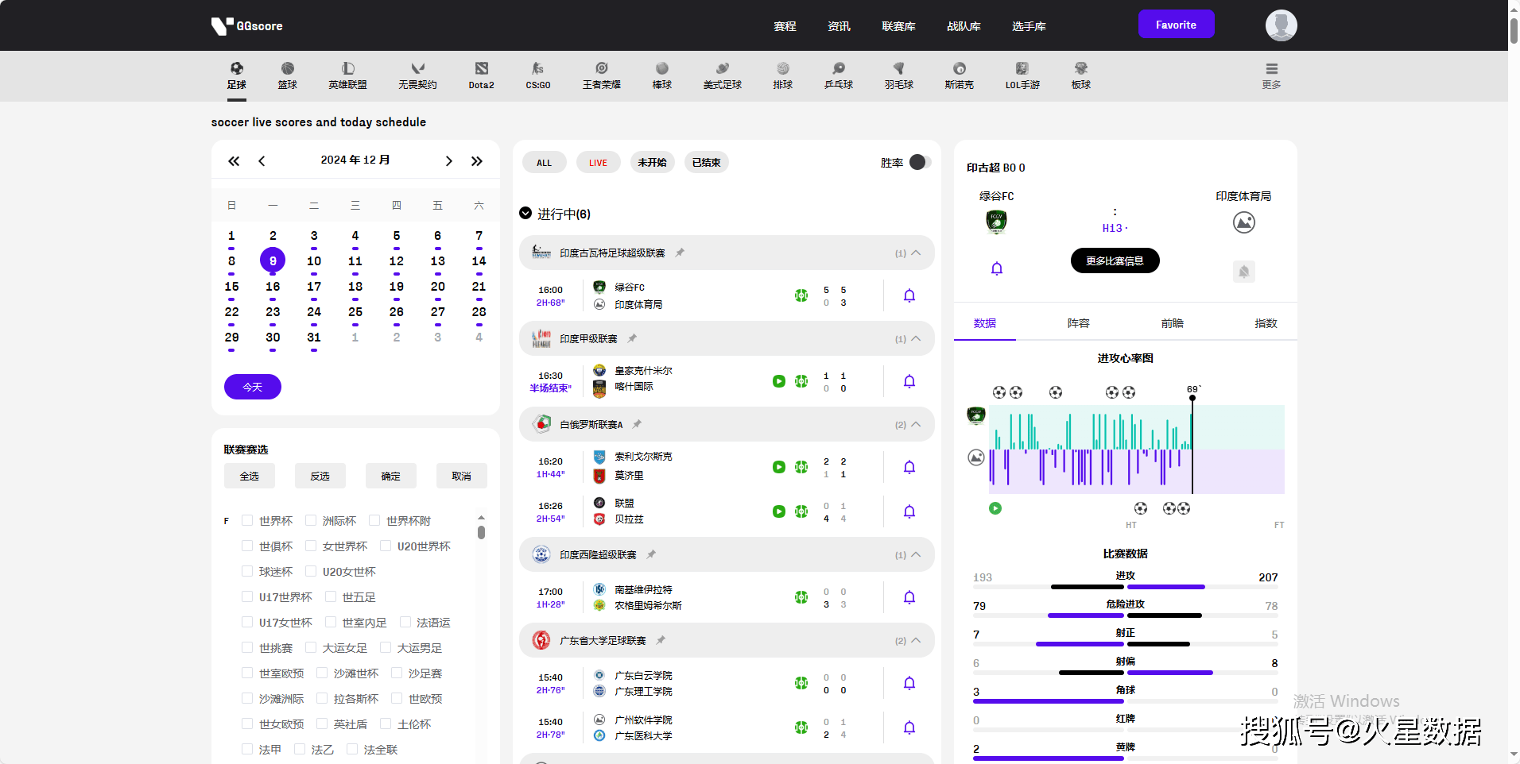Image resolution: width=1520 pixels, height=764 pixels.
Task: Click the 反选 invert button
Action: (x=320, y=476)
